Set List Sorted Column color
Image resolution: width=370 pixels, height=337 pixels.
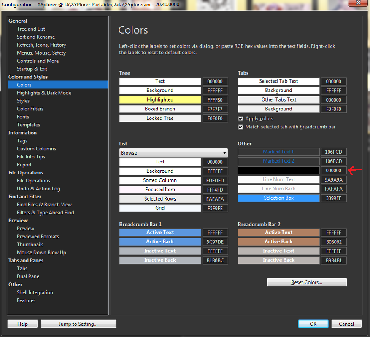[x=160, y=180]
